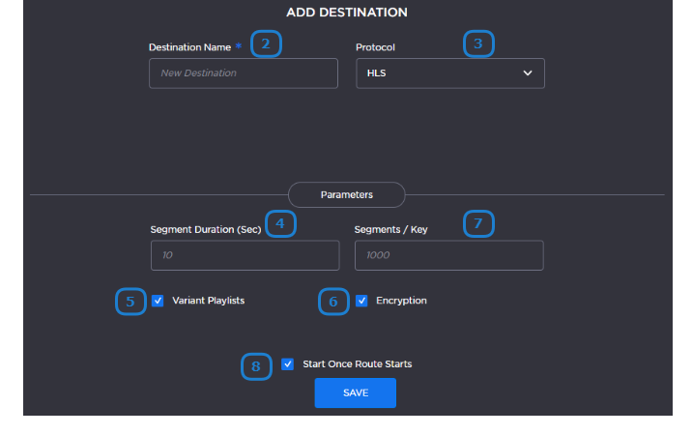Click callout marker 7 near Segments / Key

477,224
